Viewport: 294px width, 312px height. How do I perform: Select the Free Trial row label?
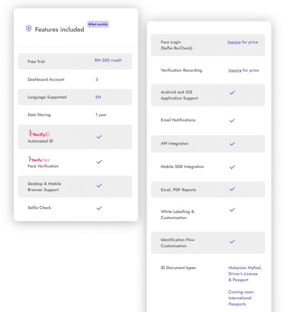(36, 62)
